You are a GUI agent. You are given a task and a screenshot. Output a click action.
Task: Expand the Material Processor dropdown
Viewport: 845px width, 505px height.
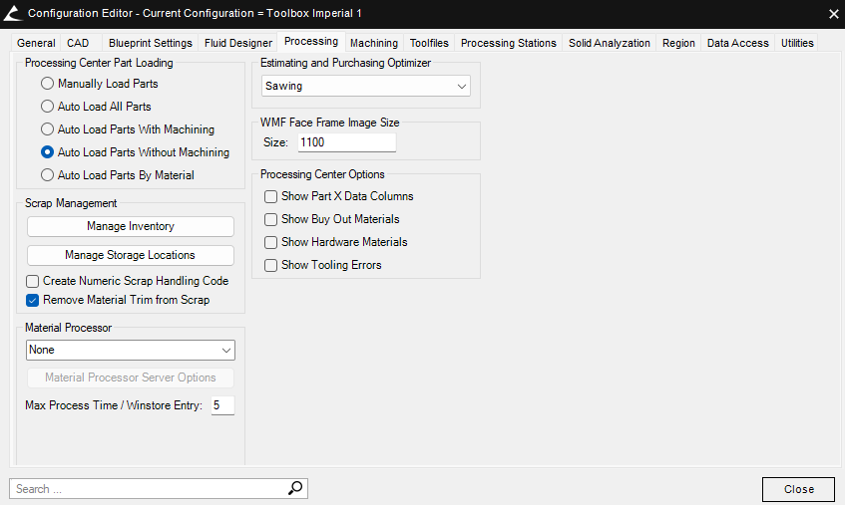tap(130, 351)
